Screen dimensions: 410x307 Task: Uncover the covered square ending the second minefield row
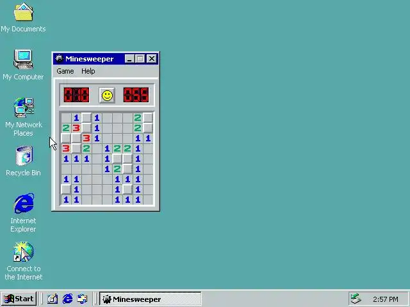pos(148,128)
